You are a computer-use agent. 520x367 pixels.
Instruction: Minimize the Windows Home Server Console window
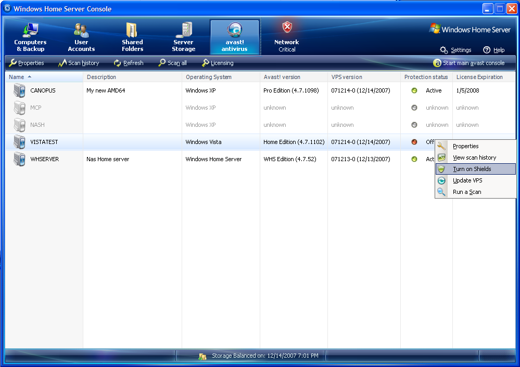488,9
